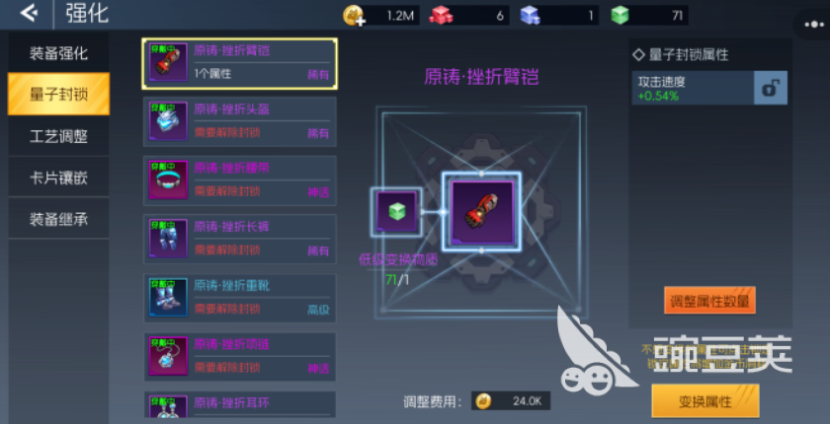Open the 工艺调整 tab
The width and height of the screenshot is (830, 424).
pyautogui.click(x=58, y=136)
